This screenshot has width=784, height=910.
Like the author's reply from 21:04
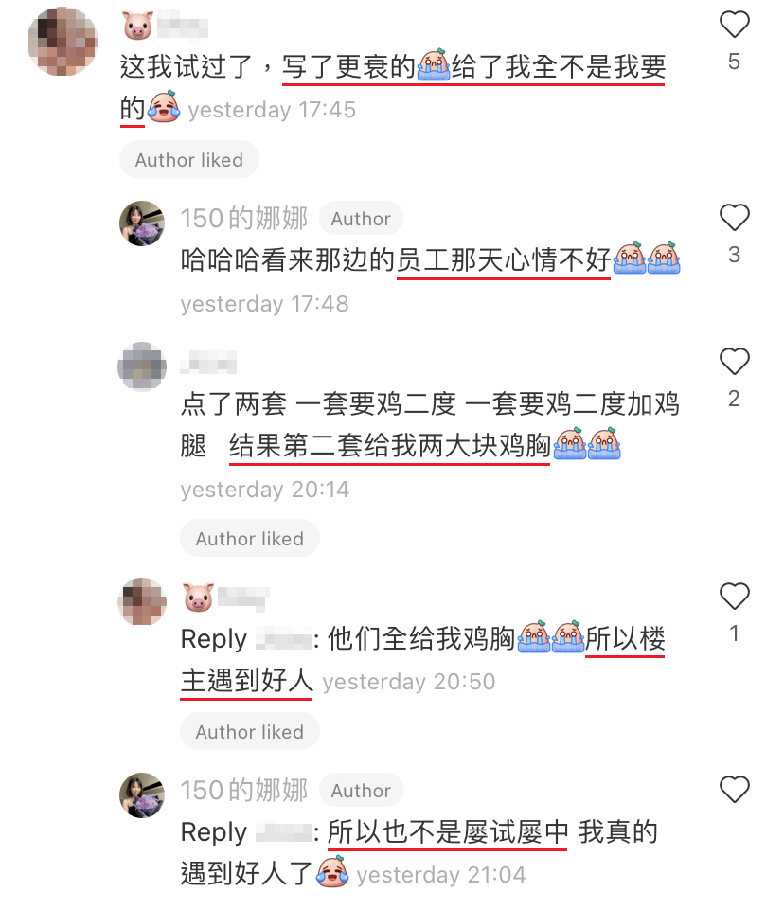tap(734, 790)
